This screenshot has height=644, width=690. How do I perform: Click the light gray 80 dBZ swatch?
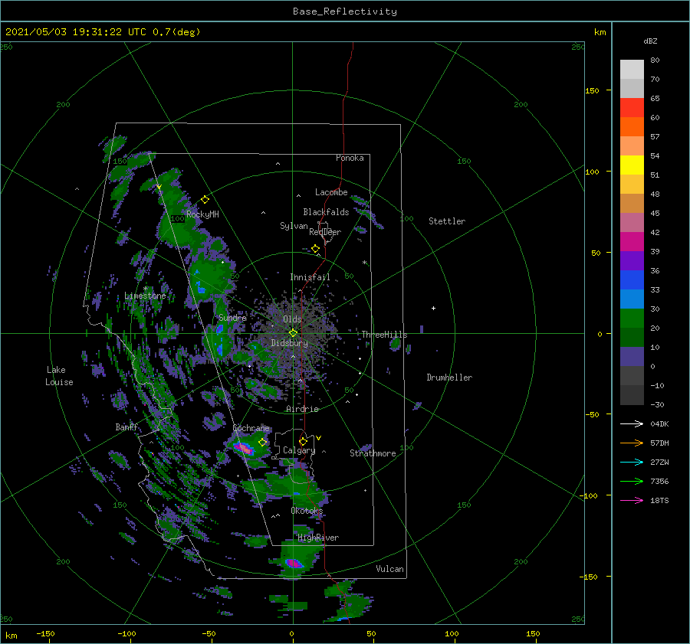point(632,69)
